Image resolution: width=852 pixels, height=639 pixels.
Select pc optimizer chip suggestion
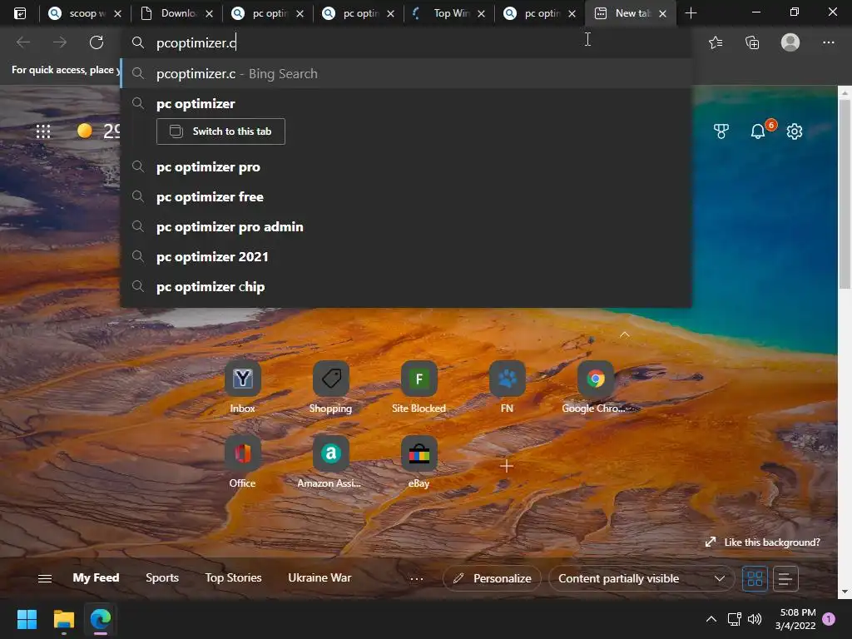pos(406,286)
